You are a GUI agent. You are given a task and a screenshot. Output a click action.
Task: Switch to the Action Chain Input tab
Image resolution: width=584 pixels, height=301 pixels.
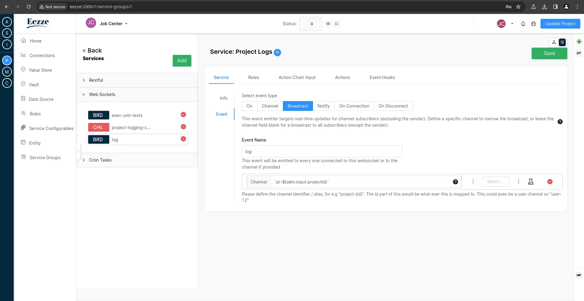pyautogui.click(x=297, y=77)
